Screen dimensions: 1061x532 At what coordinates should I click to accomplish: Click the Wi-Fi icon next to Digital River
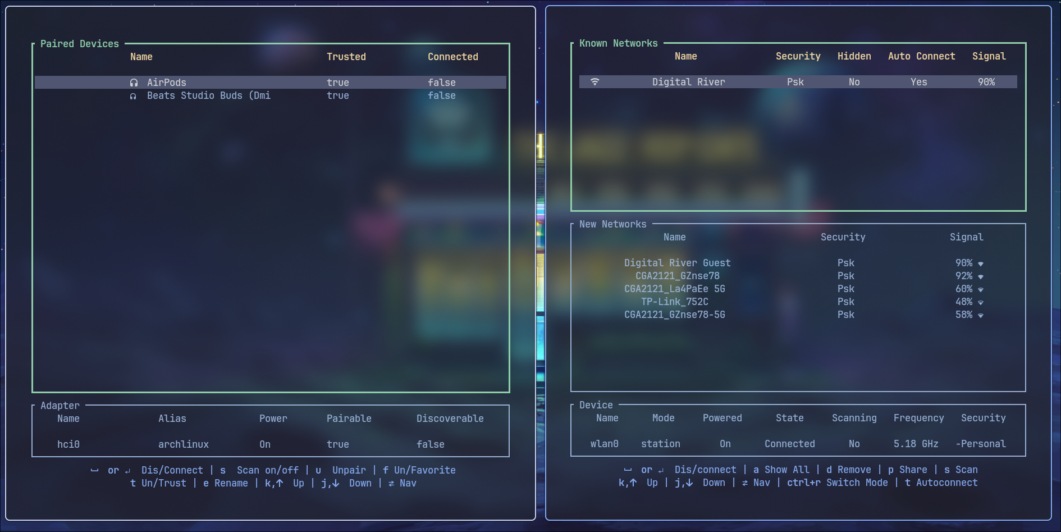595,82
